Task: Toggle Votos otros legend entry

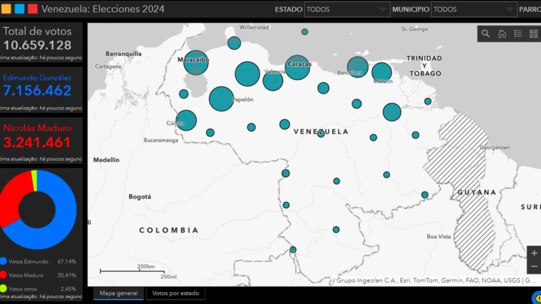Action: (24, 289)
